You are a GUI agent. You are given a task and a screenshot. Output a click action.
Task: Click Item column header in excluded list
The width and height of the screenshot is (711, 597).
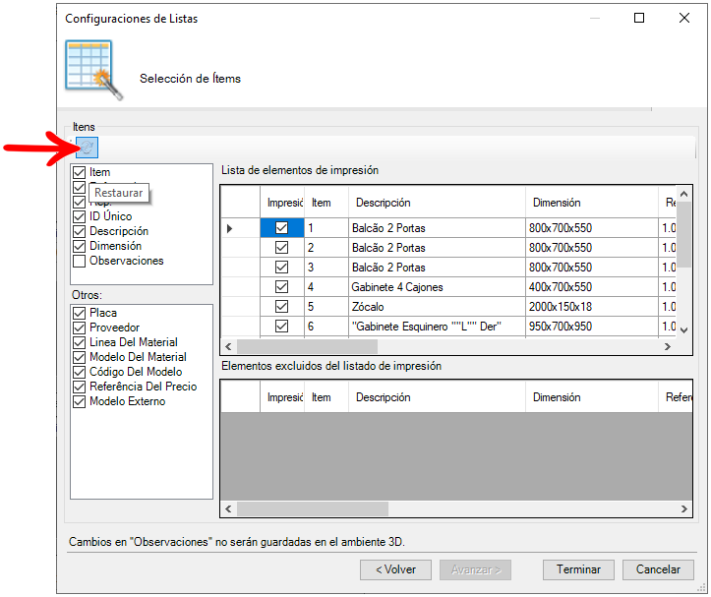[326, 397]
